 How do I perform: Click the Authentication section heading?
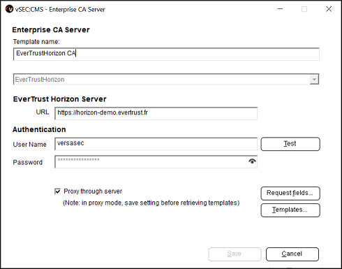pyautogui.click(x=39, y=129)
